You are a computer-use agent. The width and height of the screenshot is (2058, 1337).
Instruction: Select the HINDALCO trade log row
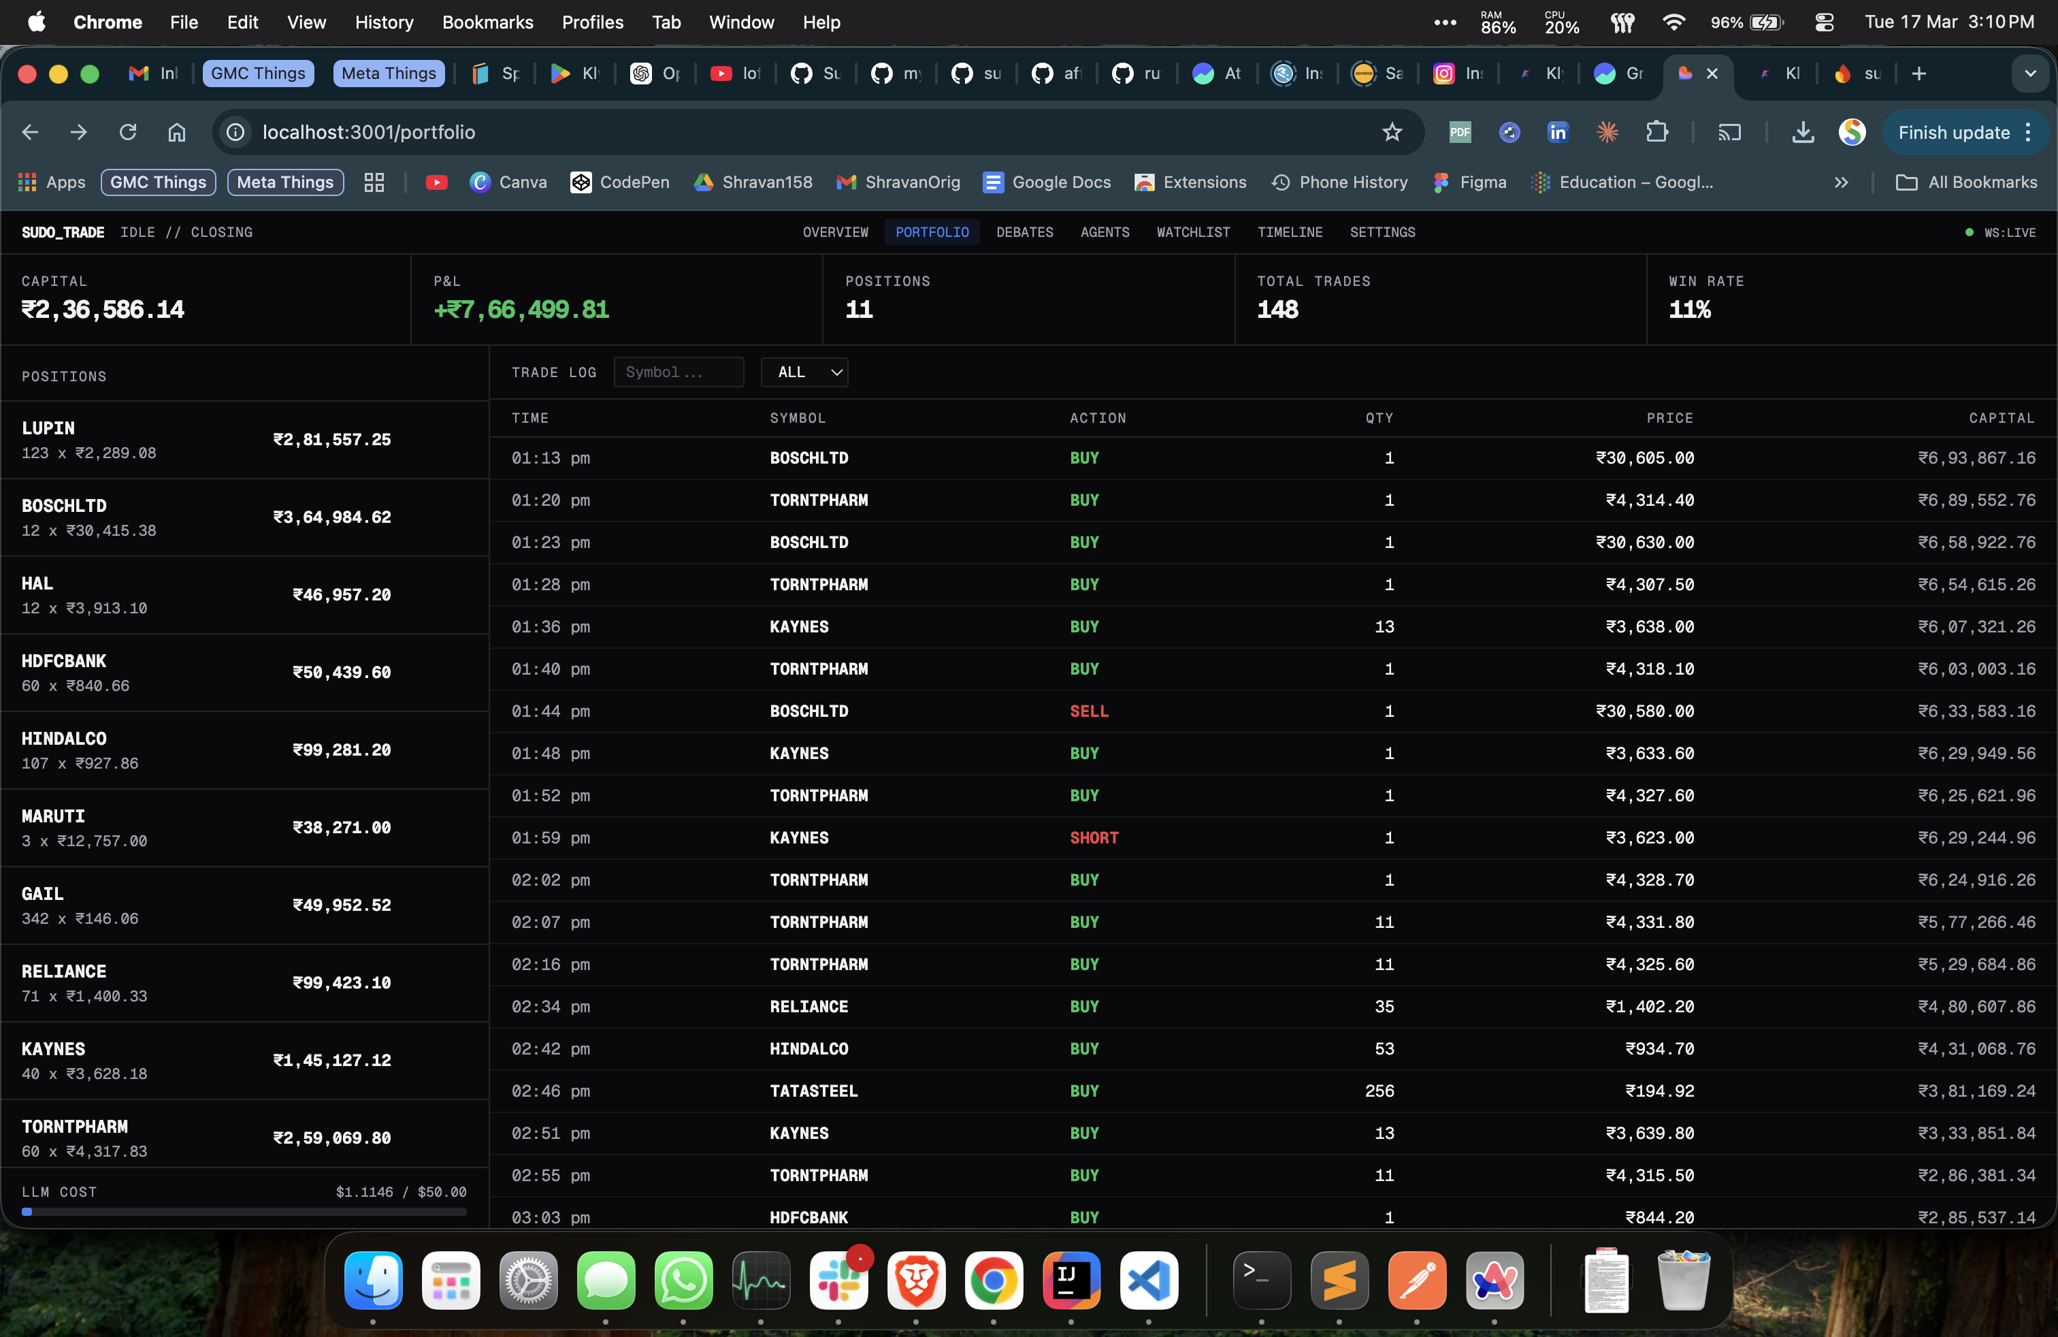[1273, 1049]
